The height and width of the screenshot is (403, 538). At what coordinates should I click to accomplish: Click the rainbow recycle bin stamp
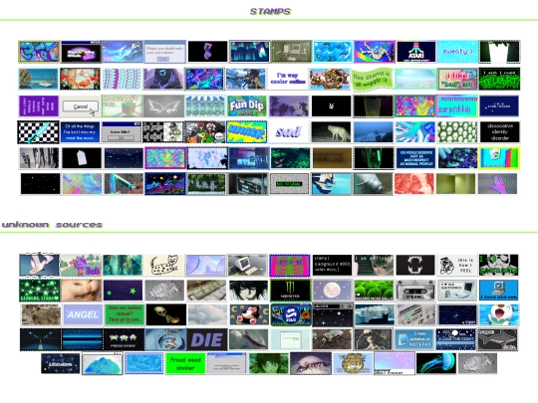[x=499, y=158]
